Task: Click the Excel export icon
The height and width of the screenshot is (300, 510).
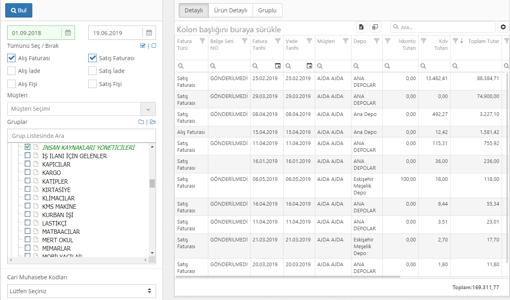Action: coord(361,27)
